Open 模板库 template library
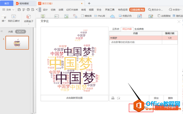Image resolution: width=183 pixels, height=114 pixels. pos(86,16)
